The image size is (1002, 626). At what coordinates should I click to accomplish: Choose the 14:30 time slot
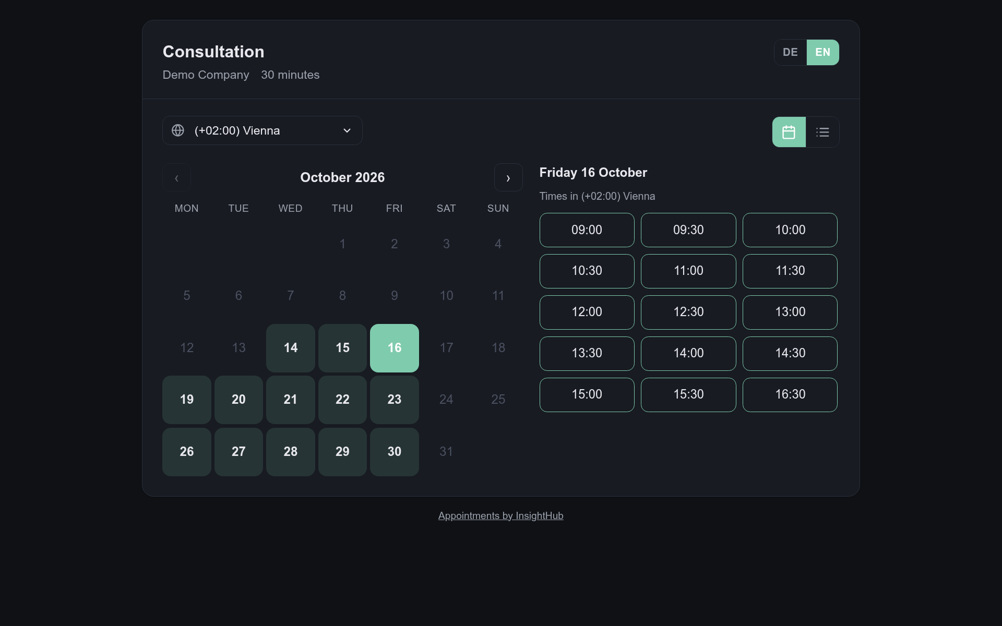pos(790,354)
